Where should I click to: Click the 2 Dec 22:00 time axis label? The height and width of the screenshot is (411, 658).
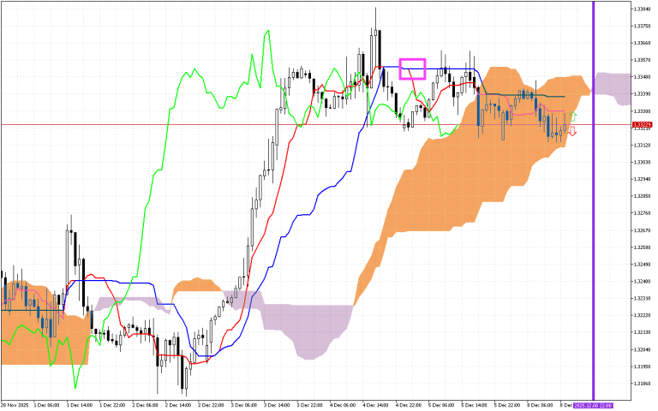(210, 405)
